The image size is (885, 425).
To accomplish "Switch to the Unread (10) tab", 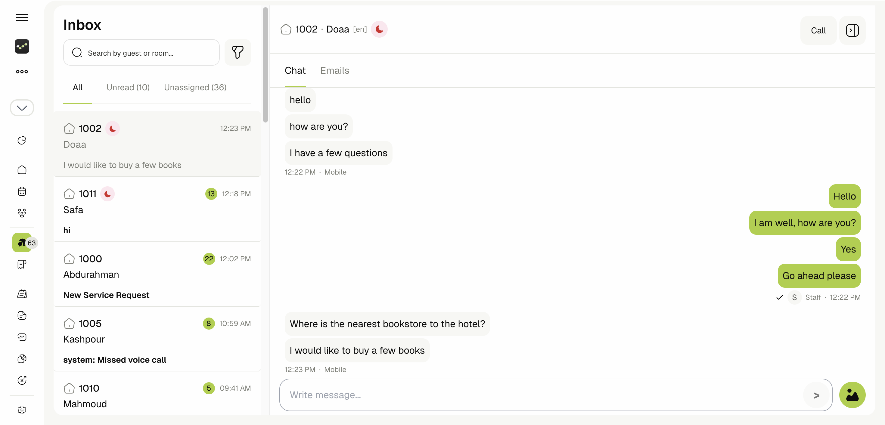I will pos(128,88).
